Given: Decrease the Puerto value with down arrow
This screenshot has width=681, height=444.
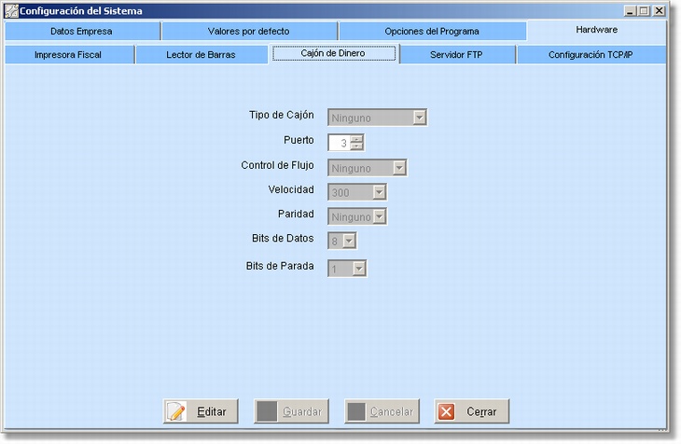Looking at the screenshot, I should pyautogui.click(x=356, y=146).
